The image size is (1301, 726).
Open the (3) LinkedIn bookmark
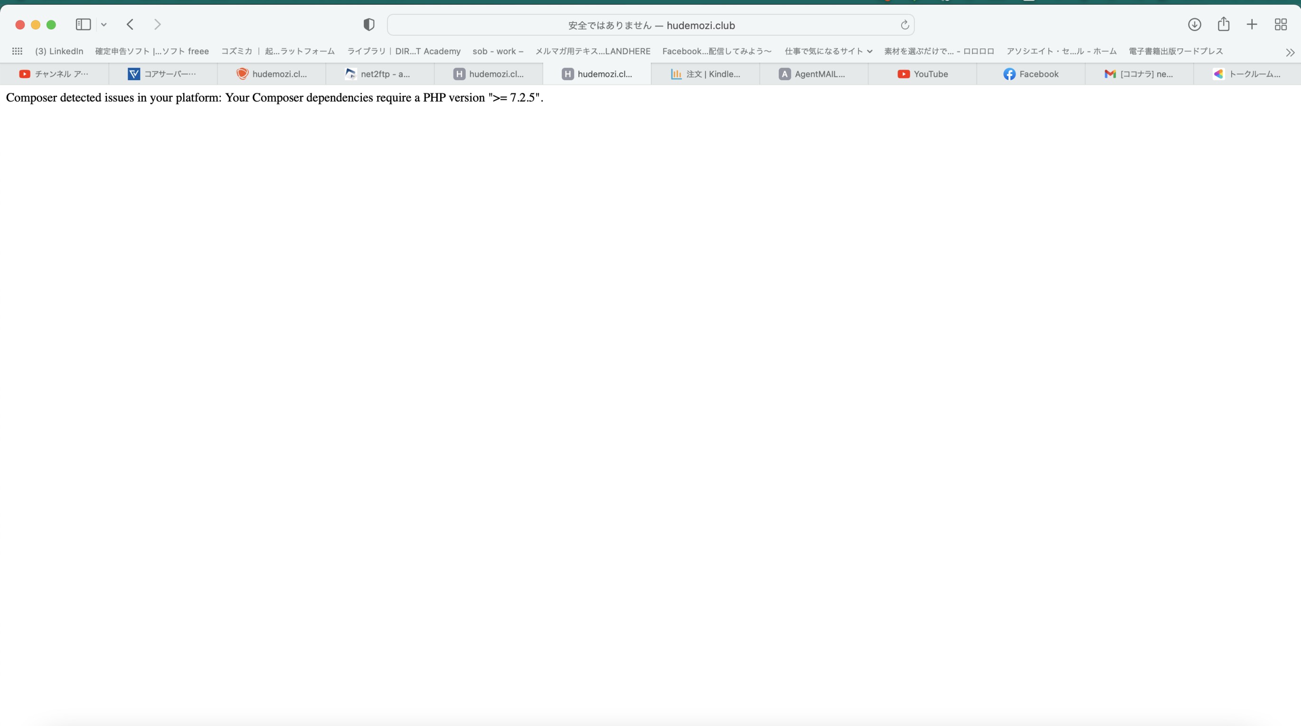click(x=58, y=51)
